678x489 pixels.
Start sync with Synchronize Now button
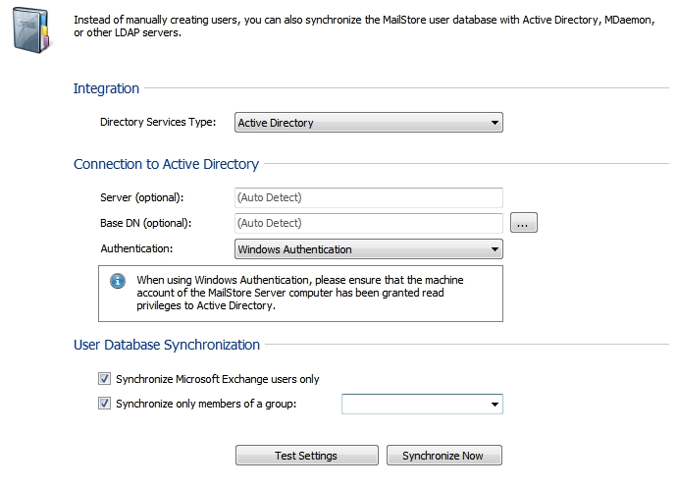[x=444, y=456]
